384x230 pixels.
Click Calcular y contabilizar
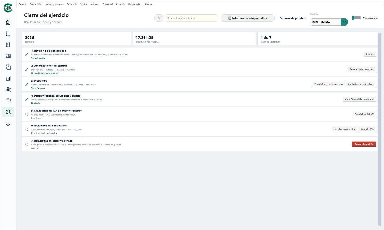coord(345,129)
